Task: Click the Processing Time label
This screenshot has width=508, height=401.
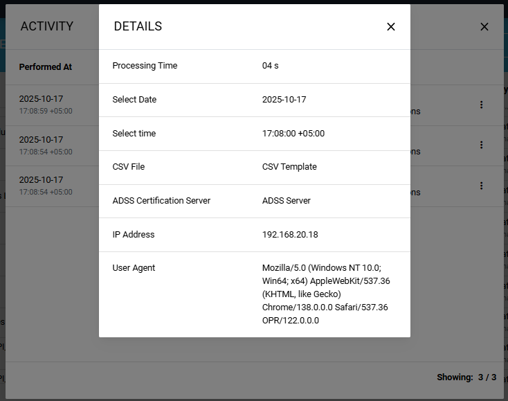Action: [x=145, y=66]
